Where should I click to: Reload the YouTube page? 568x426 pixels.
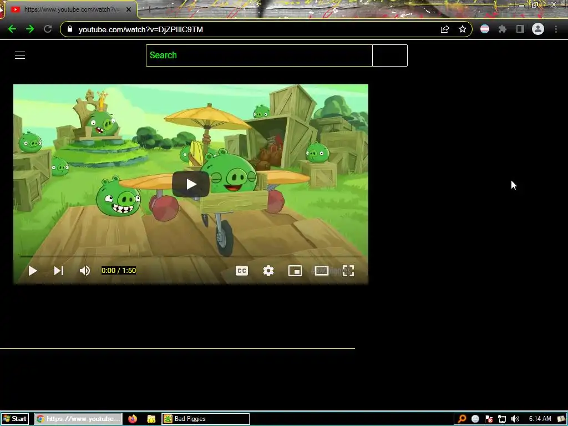point(48,29)
